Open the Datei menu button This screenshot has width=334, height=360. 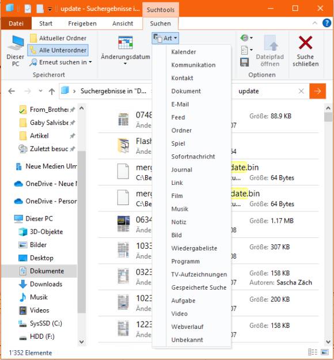[x=16, y=24]
